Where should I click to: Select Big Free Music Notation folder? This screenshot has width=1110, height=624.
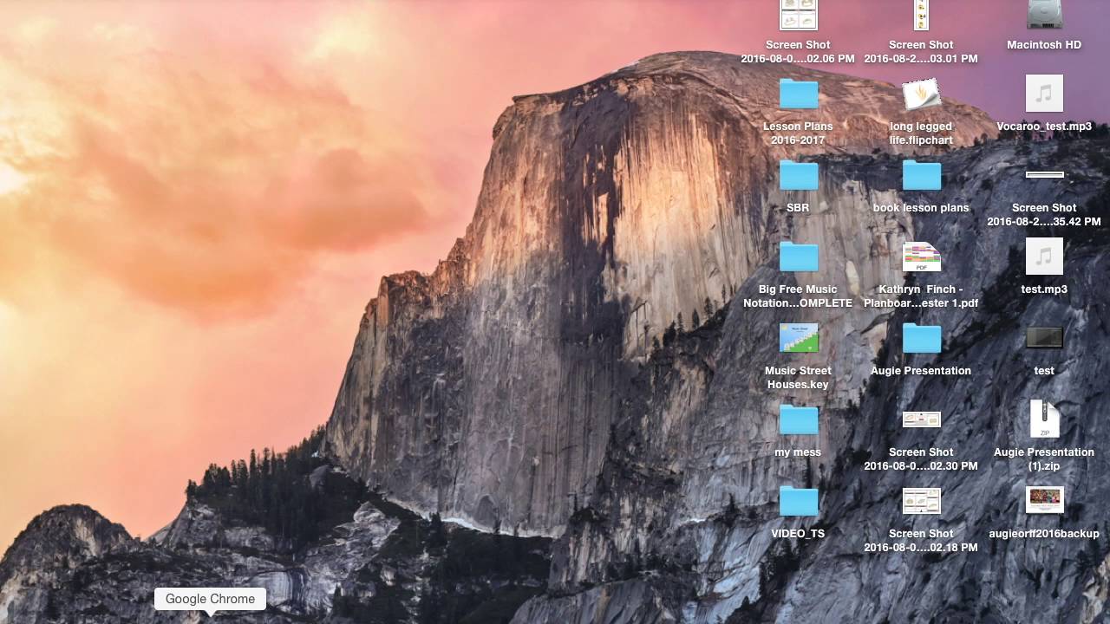(x=799, y=257)
